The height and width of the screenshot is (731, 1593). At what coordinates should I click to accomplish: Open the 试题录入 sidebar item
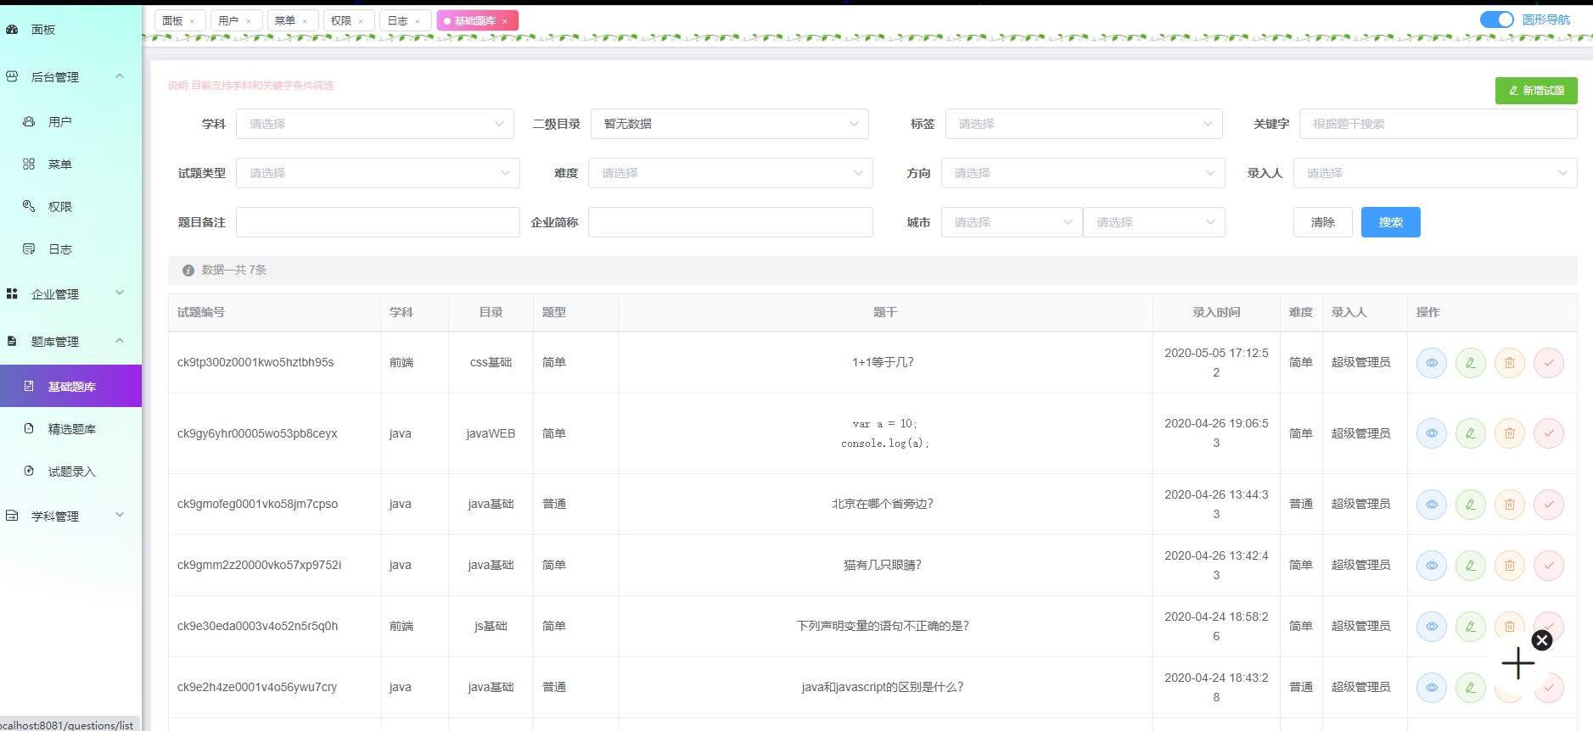(70, 472)
